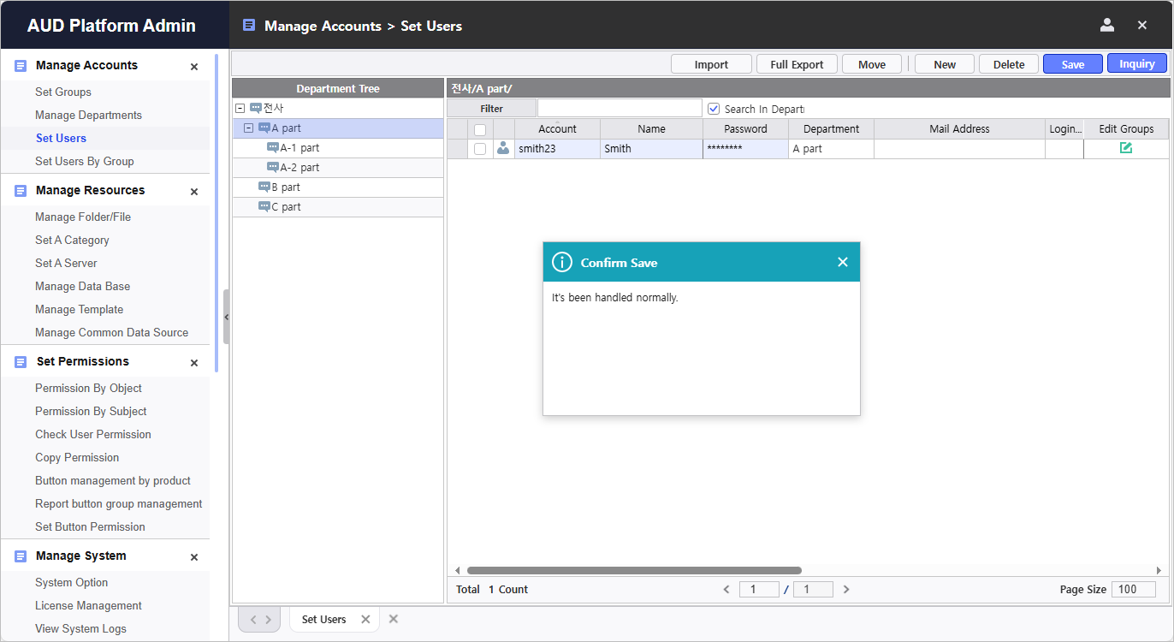Image resolution: width=1174 pixels, height=642 pixels.
Task: Click the tab navigation left arrow
Action: coord(252,619)
